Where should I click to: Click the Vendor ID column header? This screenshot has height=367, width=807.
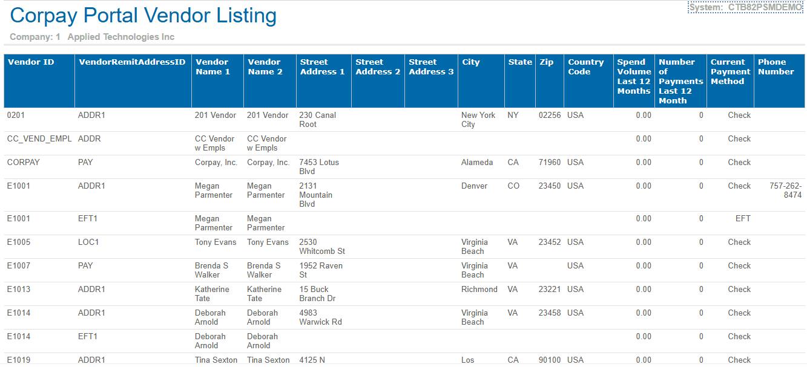(31, 62)
